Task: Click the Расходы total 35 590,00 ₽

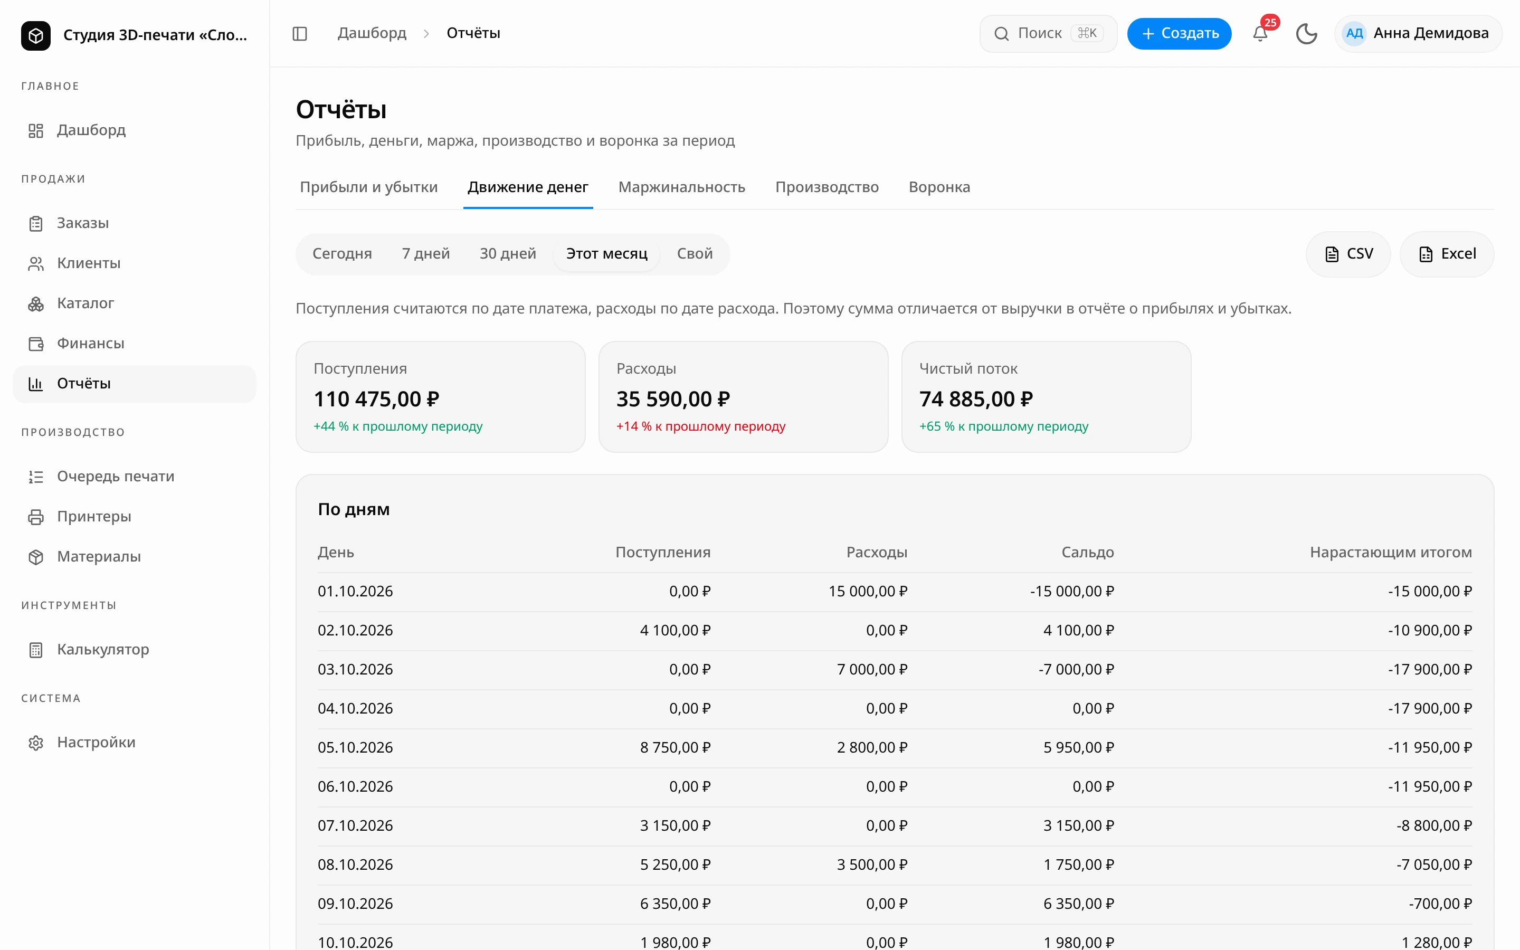Action: [673, 399]
